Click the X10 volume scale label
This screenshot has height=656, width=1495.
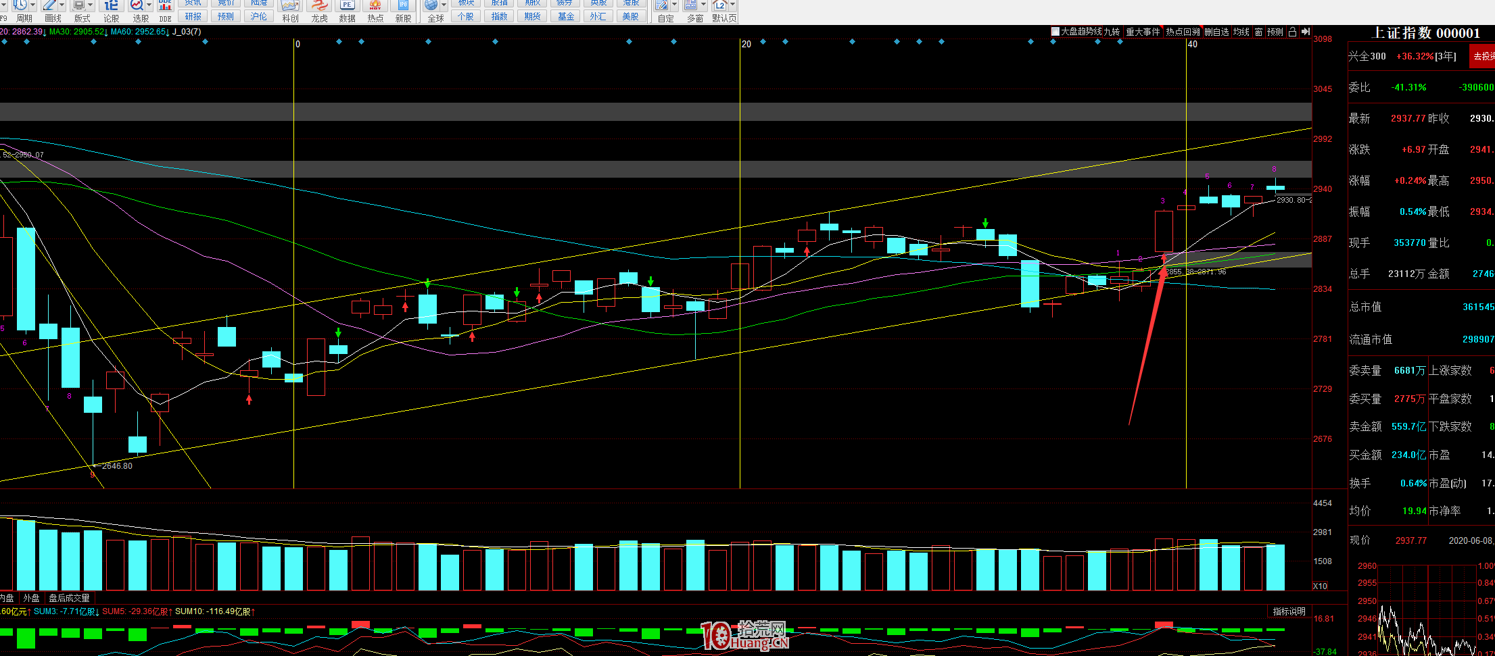click(1320, 586)
